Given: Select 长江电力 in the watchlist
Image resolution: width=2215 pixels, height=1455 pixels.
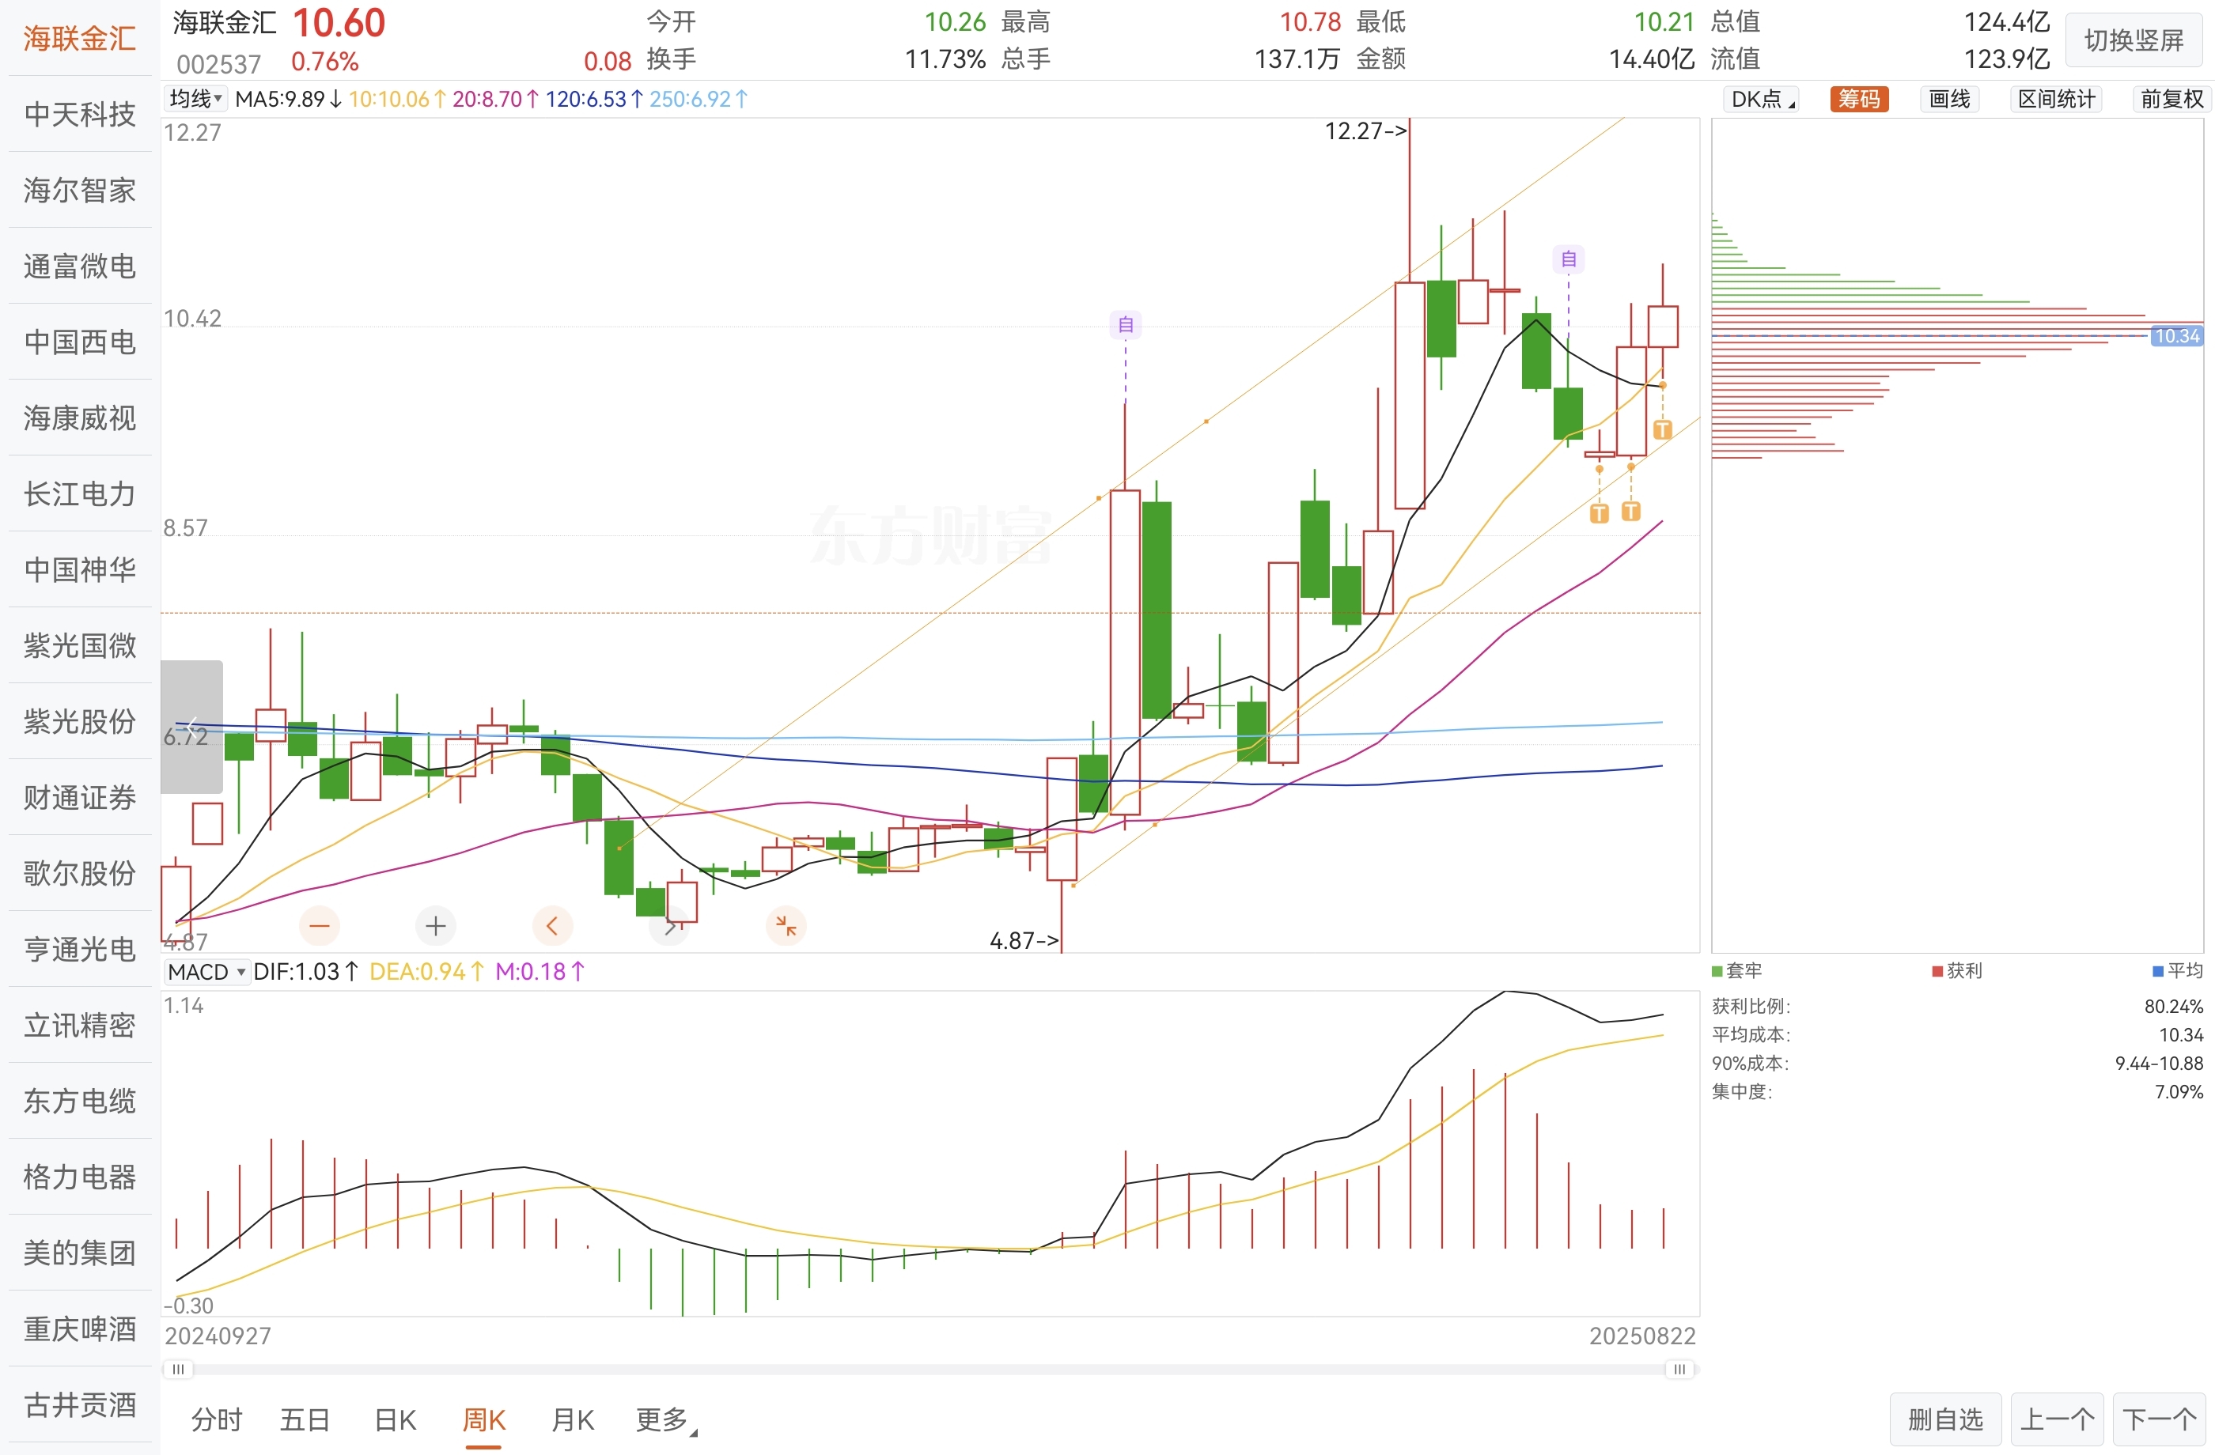Looking at the screenshot, I should (80, 494).
